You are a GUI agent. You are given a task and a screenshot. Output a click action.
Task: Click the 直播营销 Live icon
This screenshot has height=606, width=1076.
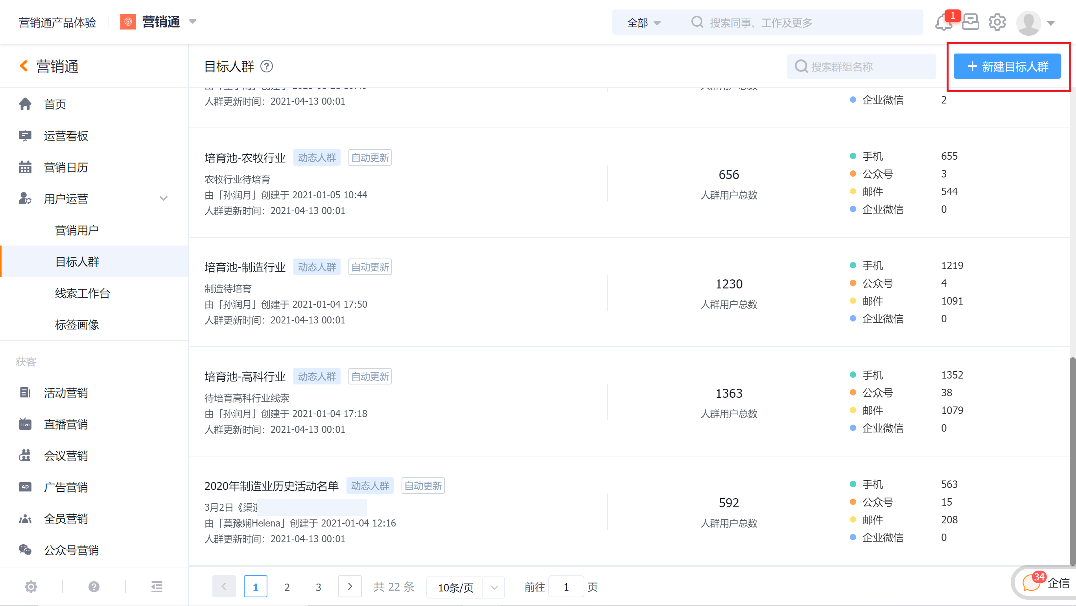[25, 424]
